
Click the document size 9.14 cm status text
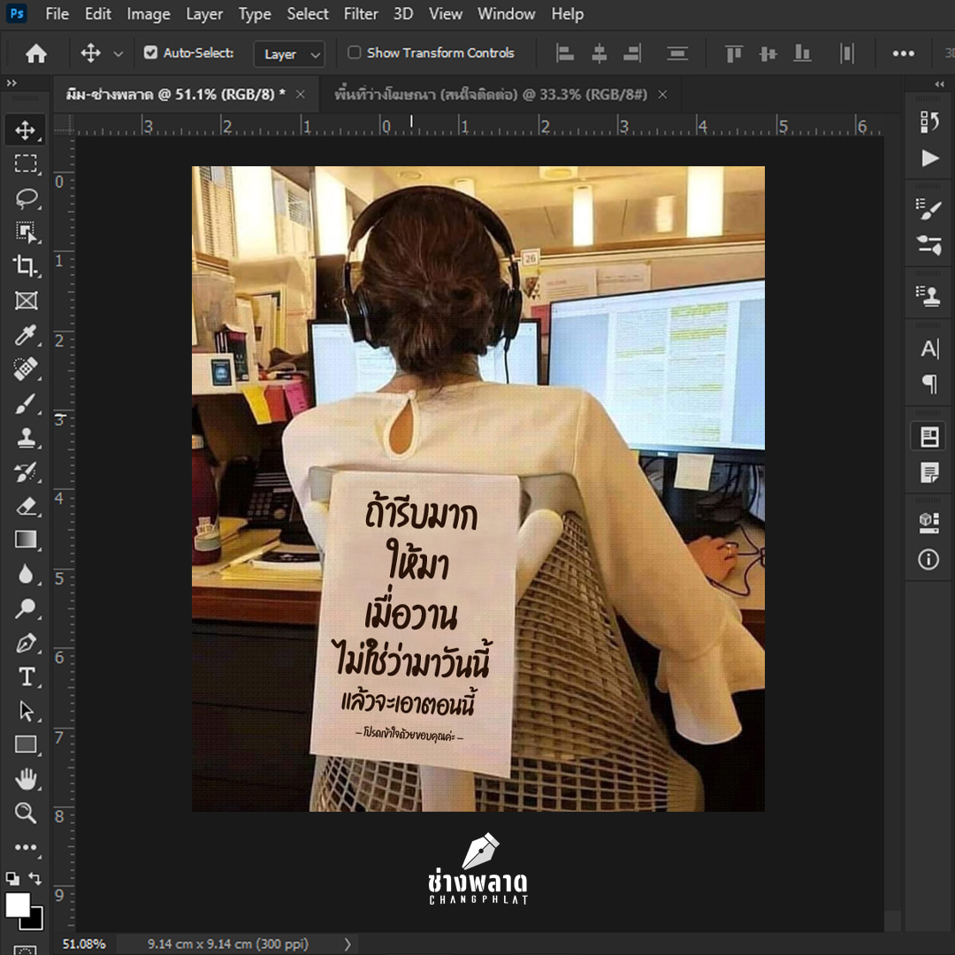tap(228, 944)
